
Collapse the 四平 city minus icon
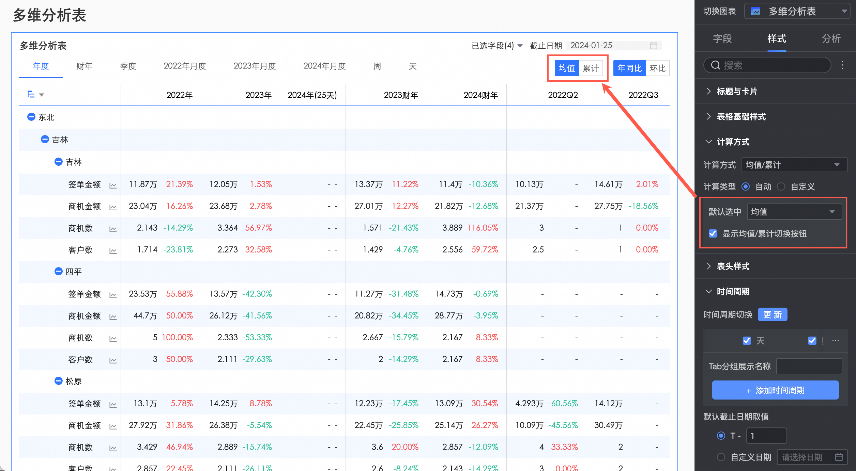(x=58, y=272)
